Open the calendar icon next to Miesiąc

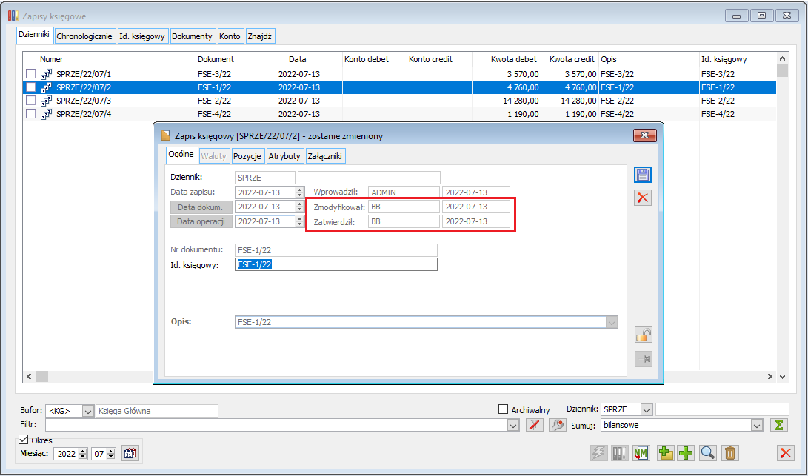(x=130, y=454)
